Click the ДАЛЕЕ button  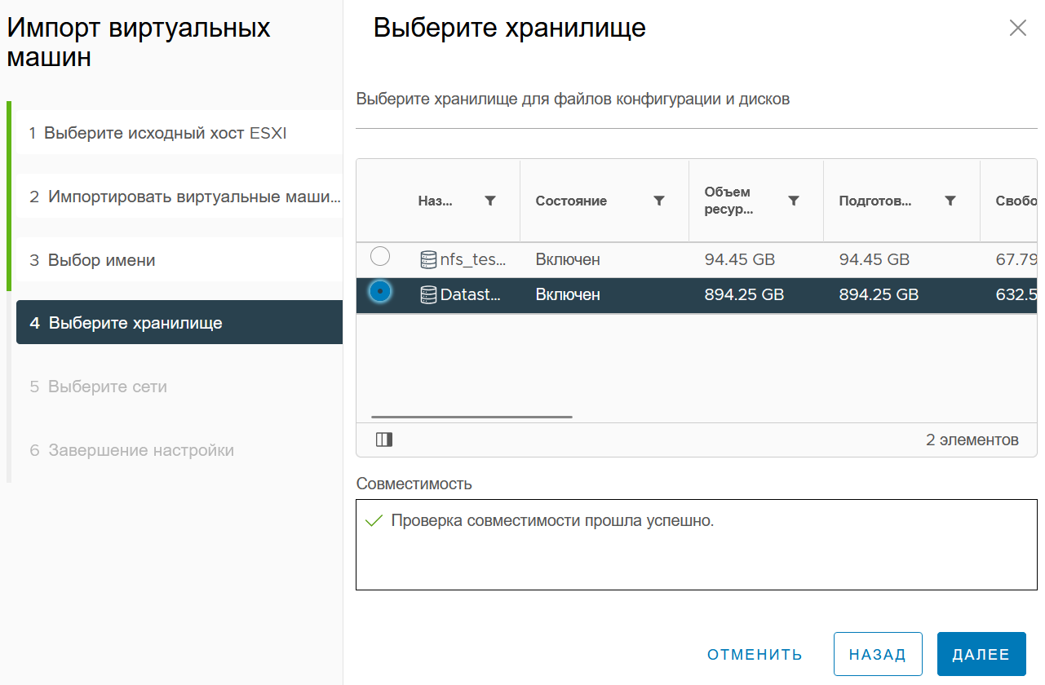pyautogui.click(x=981, y=655)
